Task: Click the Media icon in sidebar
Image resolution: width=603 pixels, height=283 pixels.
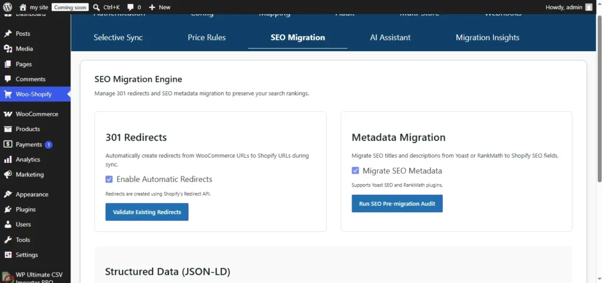Action: (8, 49)
